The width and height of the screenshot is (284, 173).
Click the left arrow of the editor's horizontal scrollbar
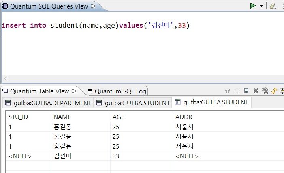coord(6,79)
